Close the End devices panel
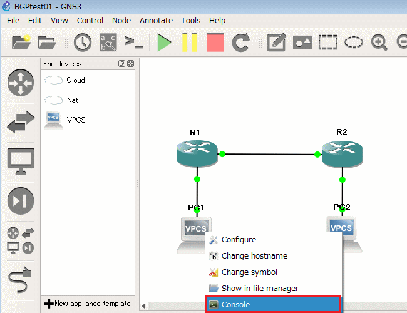The height and width of the screenshot is (313, 407). [x=131, y=64]
